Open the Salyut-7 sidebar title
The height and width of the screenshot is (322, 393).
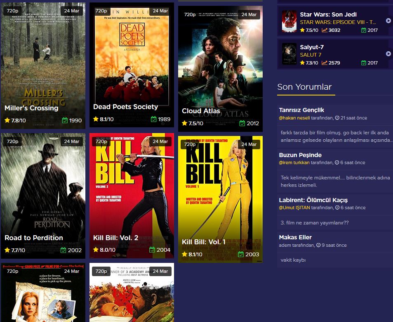click(312, 47)
